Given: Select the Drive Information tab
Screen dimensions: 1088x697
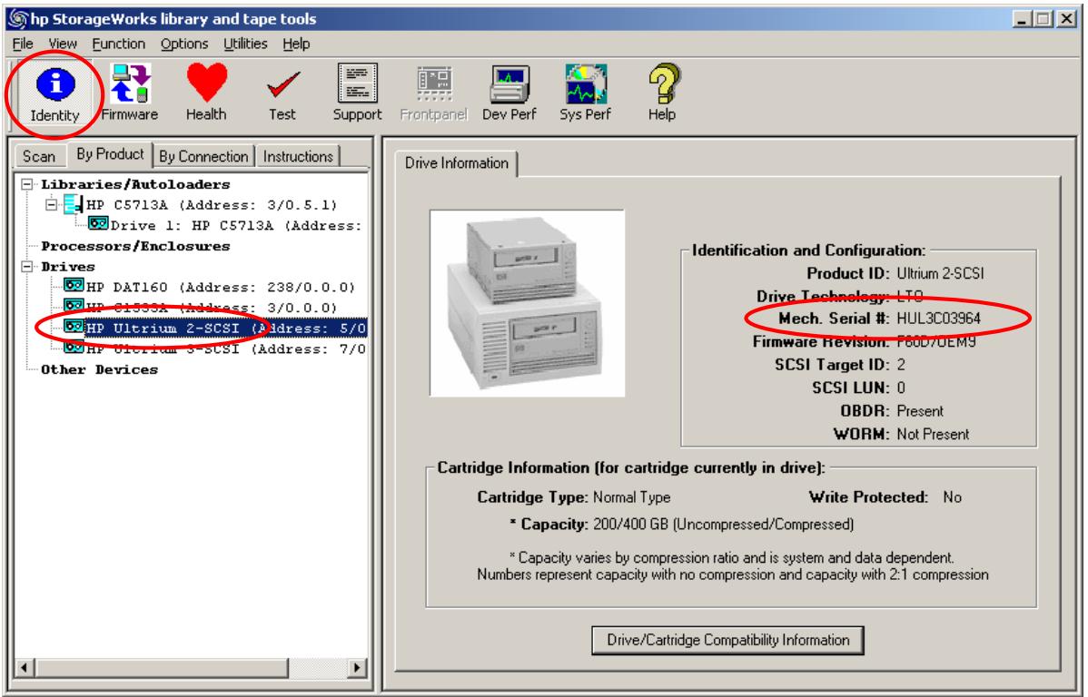Looking at the screenshot, I should coord(457,163).
